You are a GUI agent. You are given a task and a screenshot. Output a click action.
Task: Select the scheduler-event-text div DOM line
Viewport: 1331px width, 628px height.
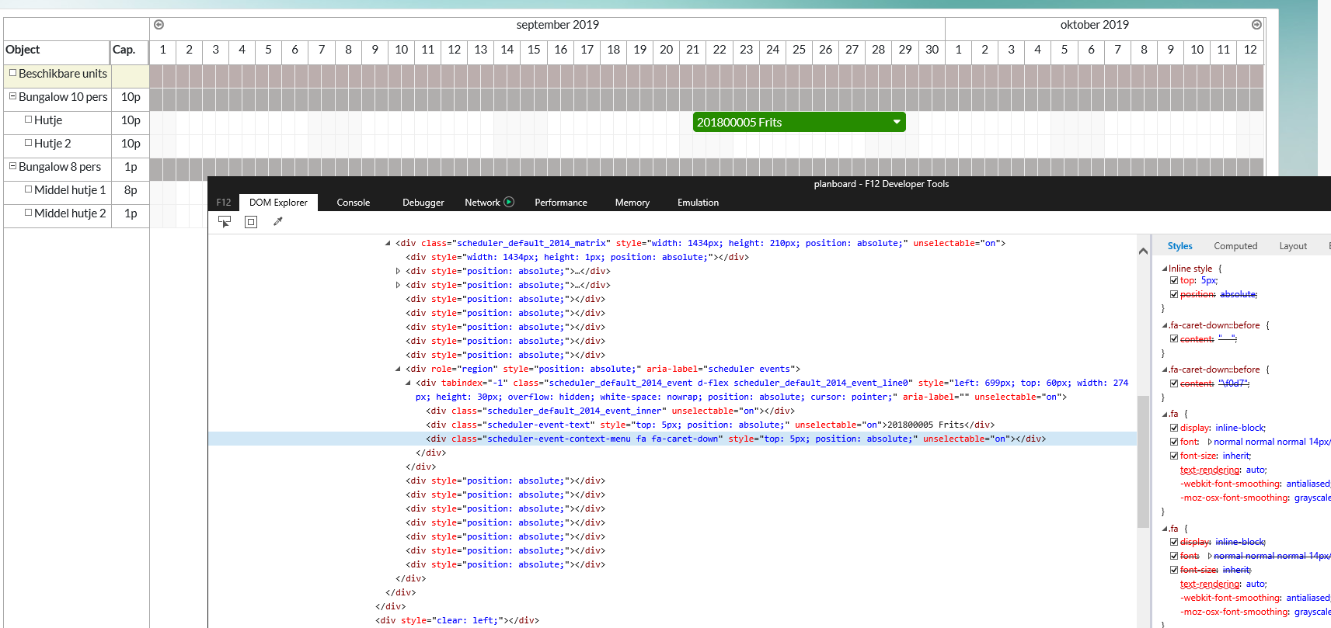pos(710,425)
